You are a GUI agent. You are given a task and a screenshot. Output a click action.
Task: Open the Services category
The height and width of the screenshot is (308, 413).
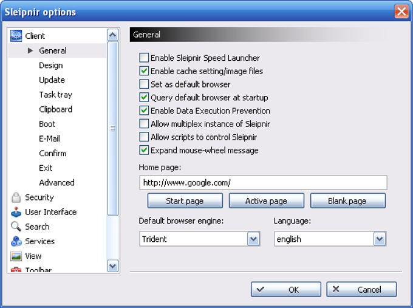(x=39, y=241)
